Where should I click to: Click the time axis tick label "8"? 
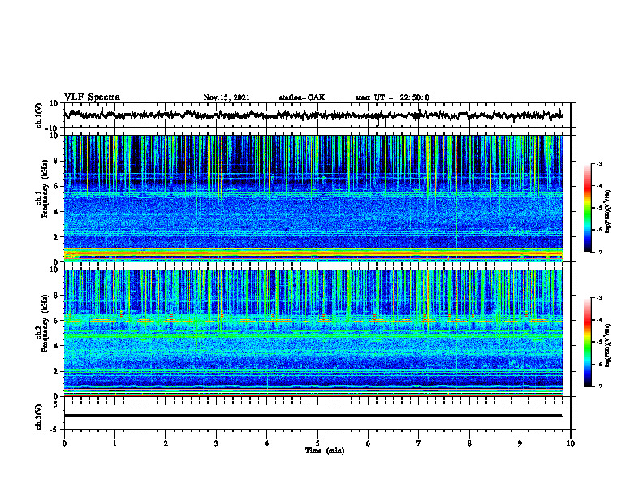469,443
